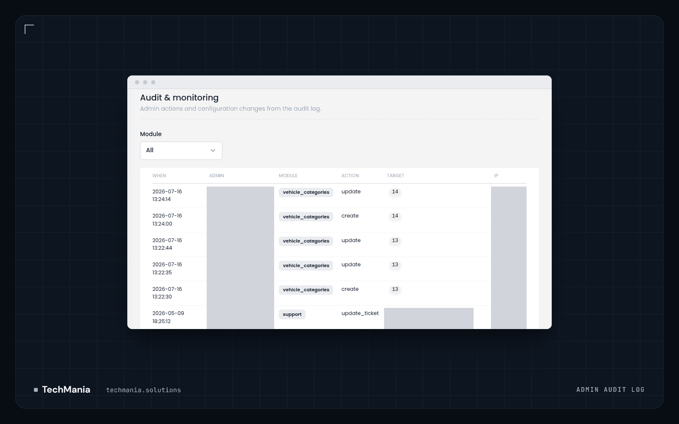
Task: Click vehicle_categories tag in 13:22:35 row
Action: coord(306,265)
